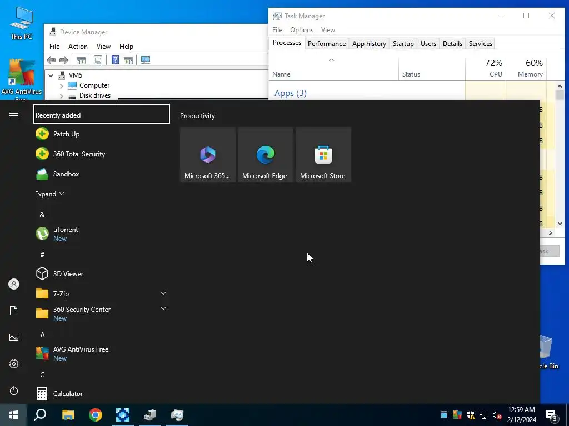Expand the 360 Security Center folder
The height and width of the screenshot is (426, 569).
(163, 308)
